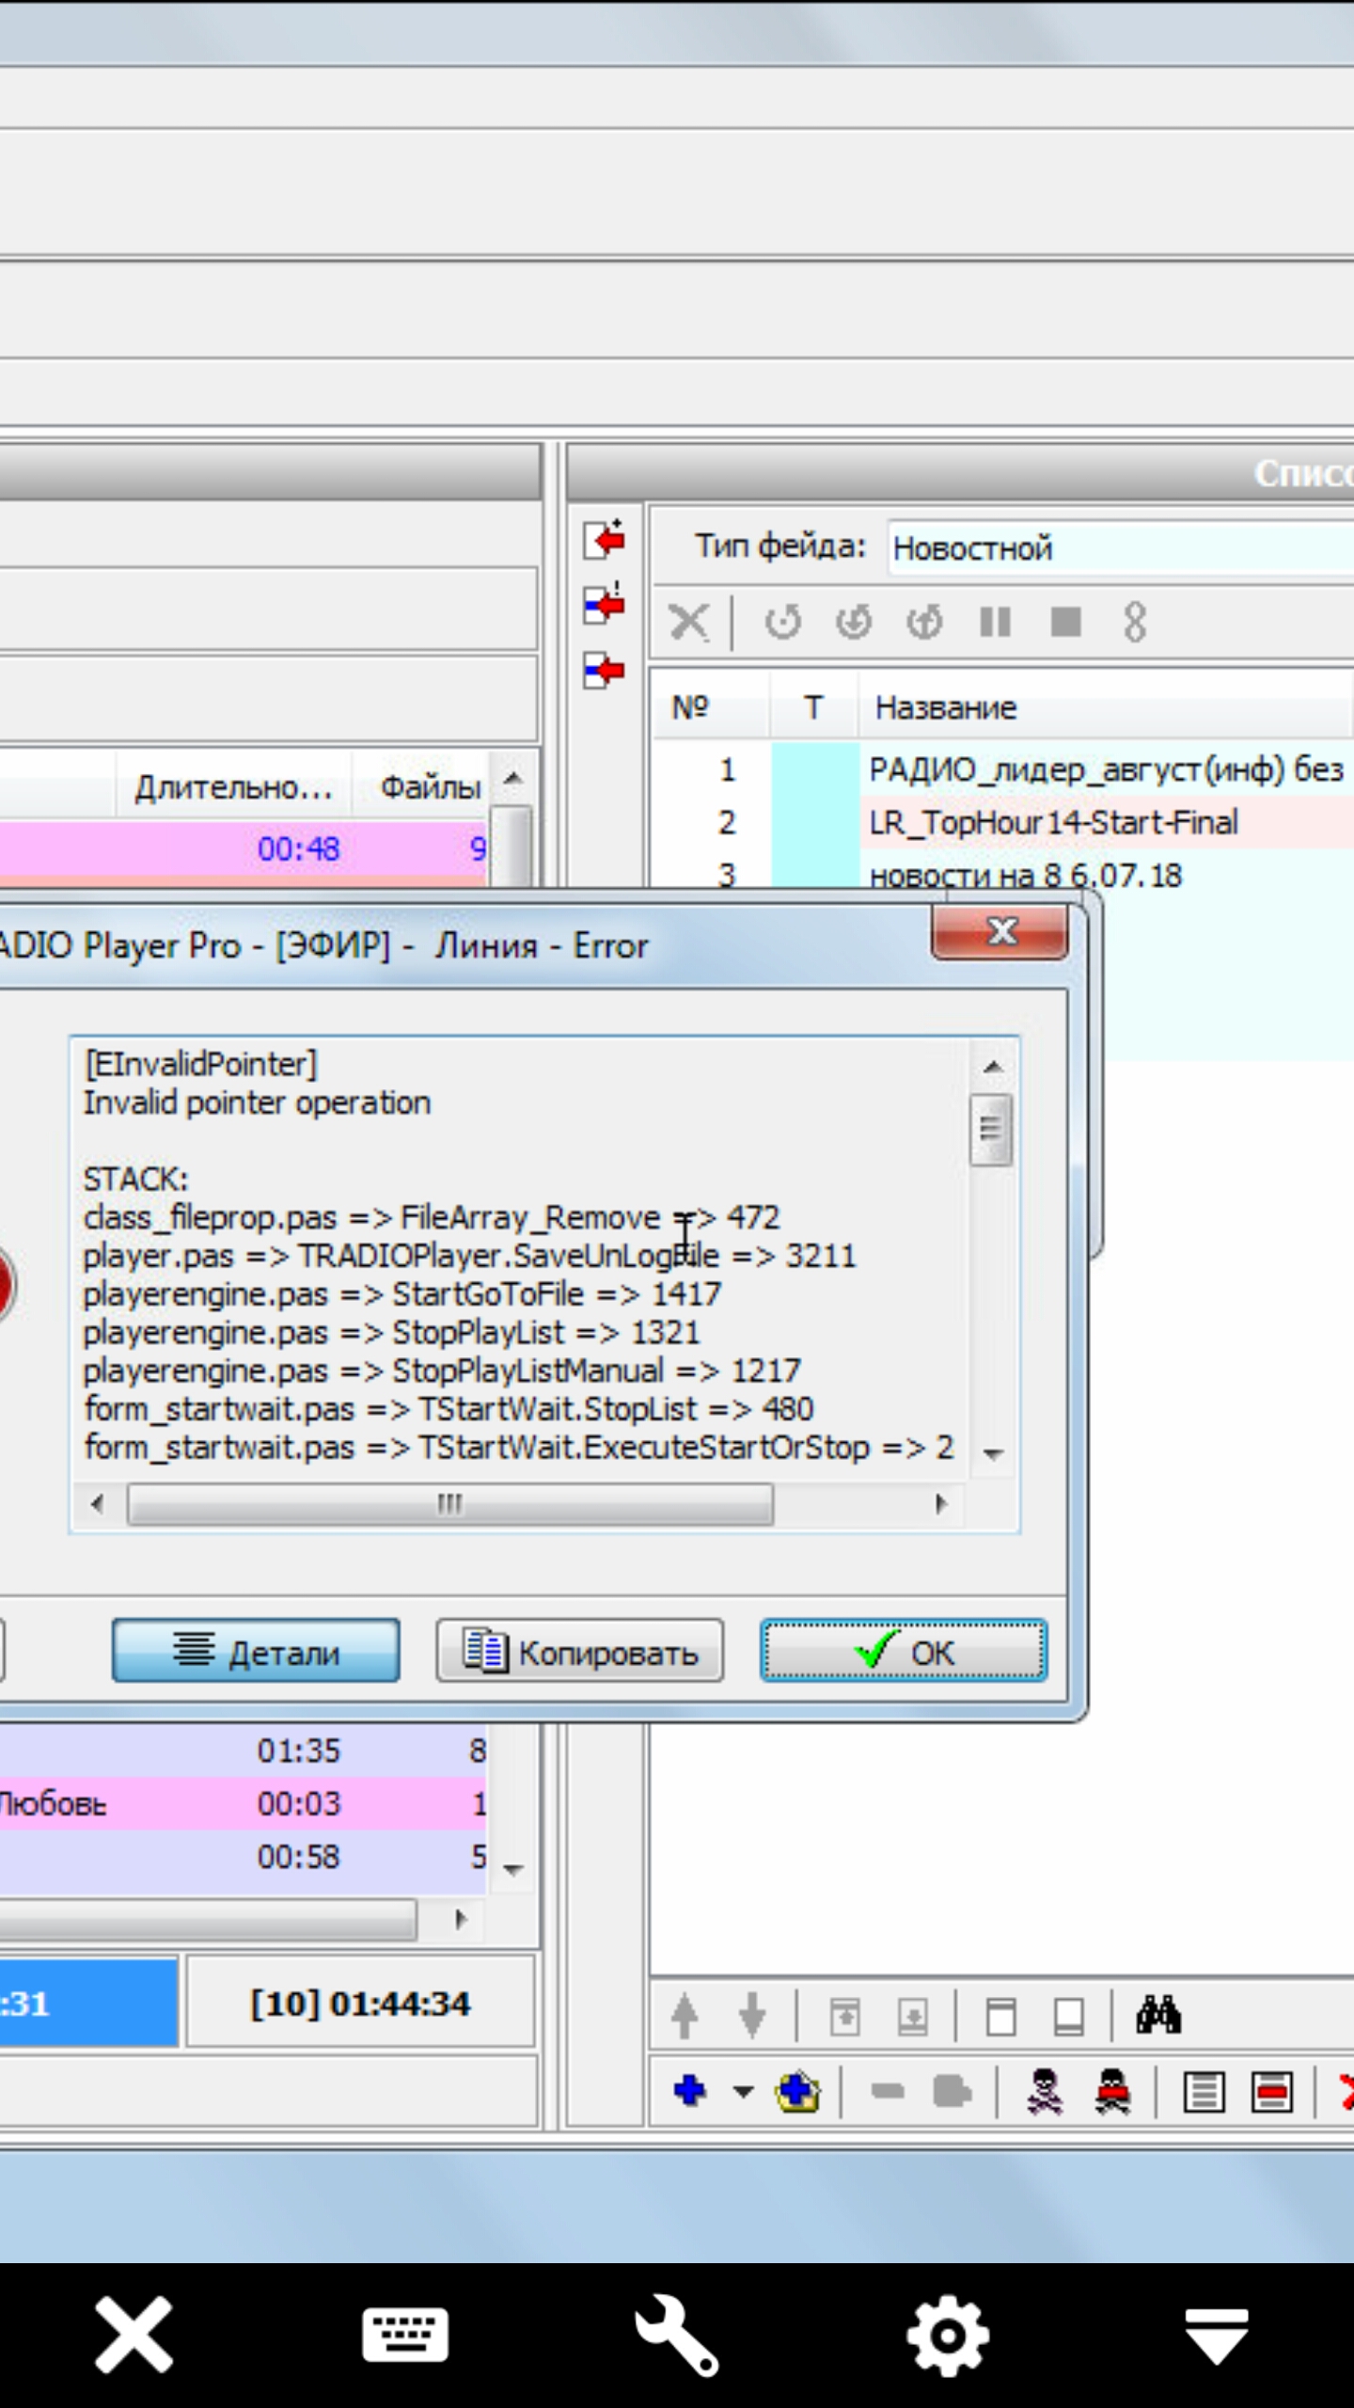1354x2408 pixels.
Task: Click the Файлы column header
Action: (x=421, y=786)
